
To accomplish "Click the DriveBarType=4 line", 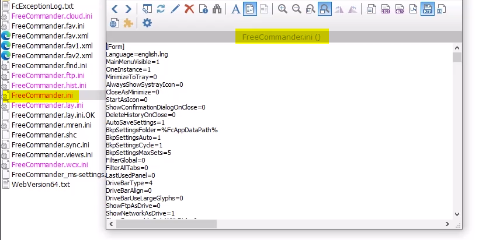I will [129, 183].
